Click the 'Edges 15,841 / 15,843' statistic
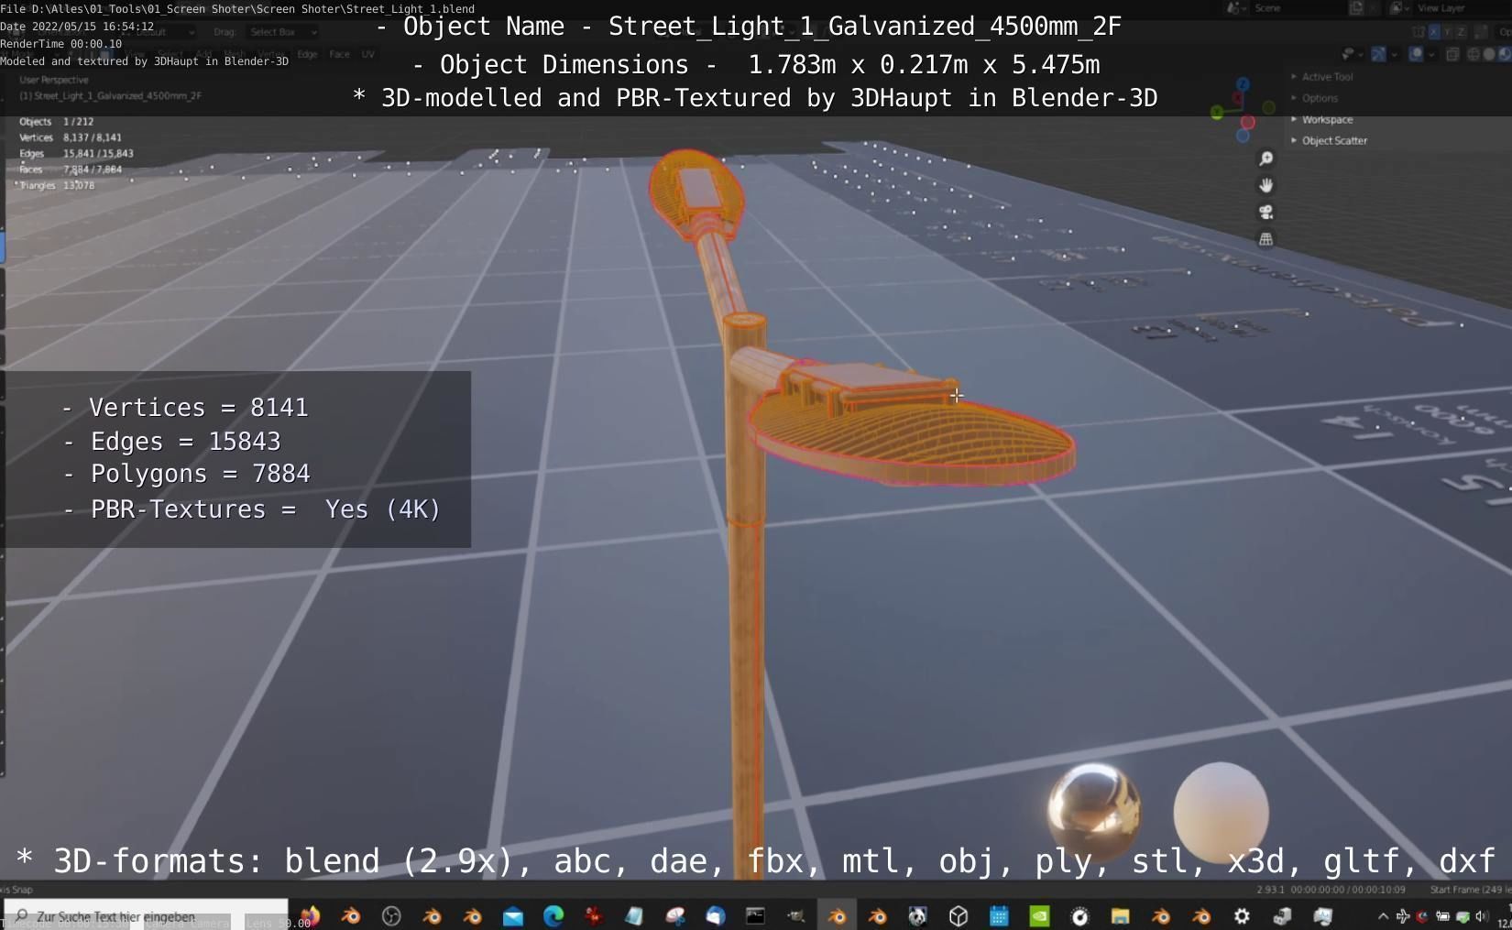Image resolution: width=1512 pixels, height=930 pixels. coord(76,153)
